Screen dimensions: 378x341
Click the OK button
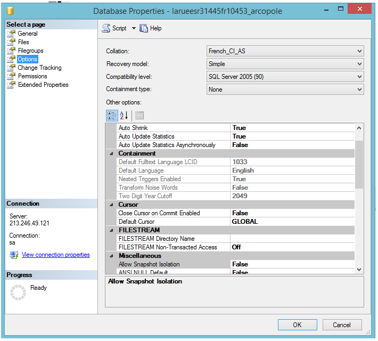point(298,325)
